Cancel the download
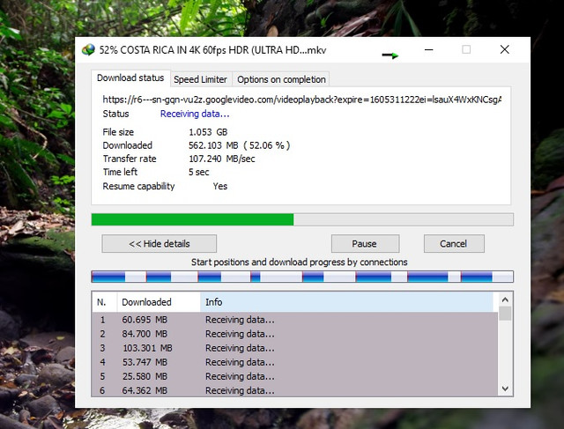564x429 pixels. pyautogui.click(x=454, y=243)
